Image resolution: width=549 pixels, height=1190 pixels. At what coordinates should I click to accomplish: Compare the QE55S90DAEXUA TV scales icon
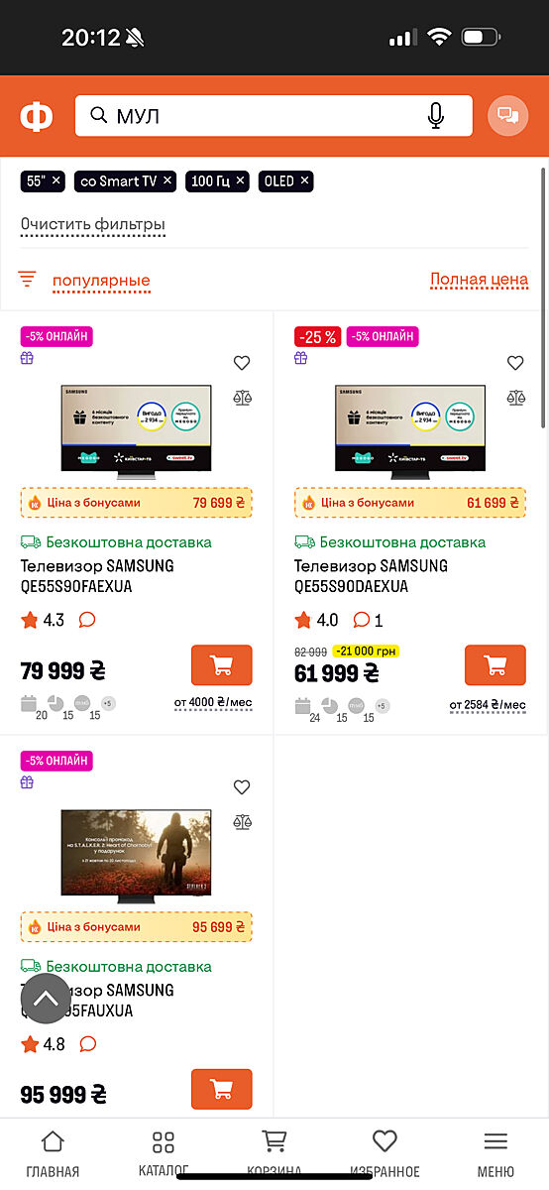515,398
